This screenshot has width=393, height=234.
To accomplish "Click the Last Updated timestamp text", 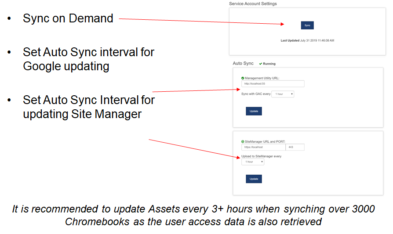I will pyautogui.click(x=307, y=40).
